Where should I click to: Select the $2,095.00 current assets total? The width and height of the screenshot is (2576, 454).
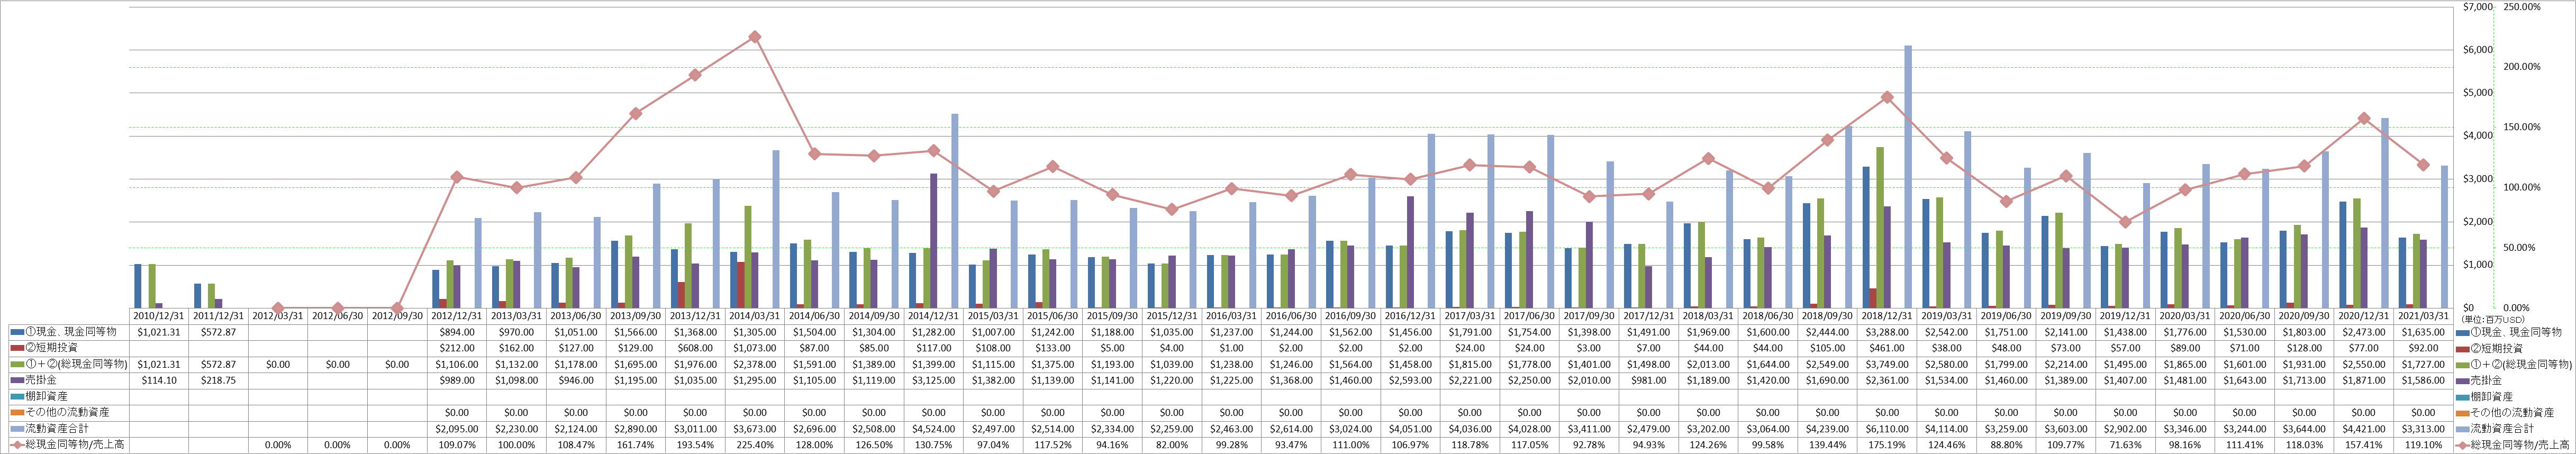click(x=456, y=428)
